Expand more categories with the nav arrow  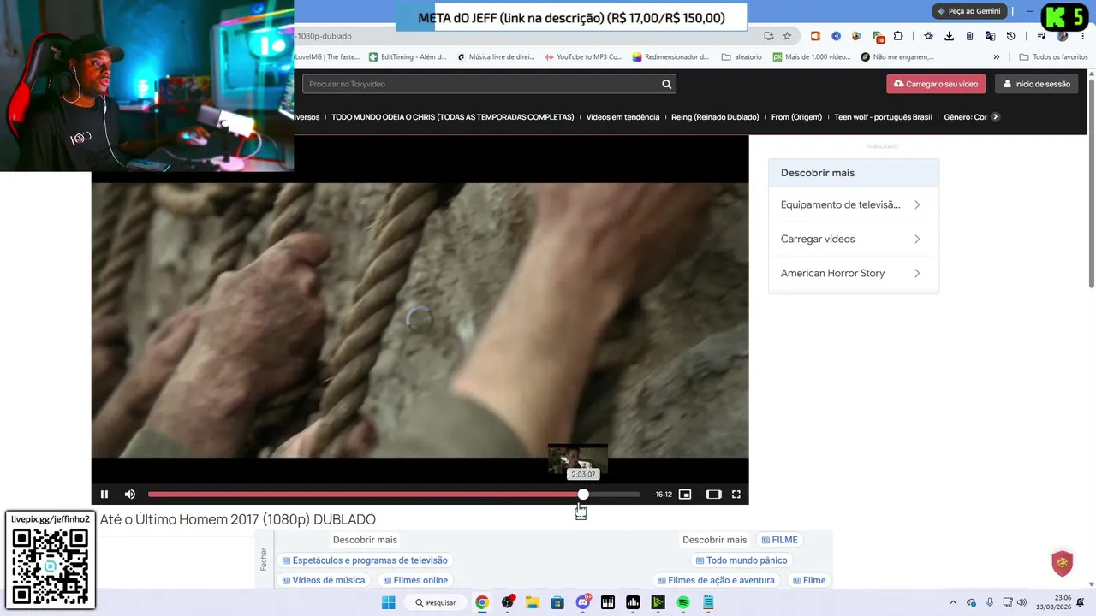pos(995,117)
